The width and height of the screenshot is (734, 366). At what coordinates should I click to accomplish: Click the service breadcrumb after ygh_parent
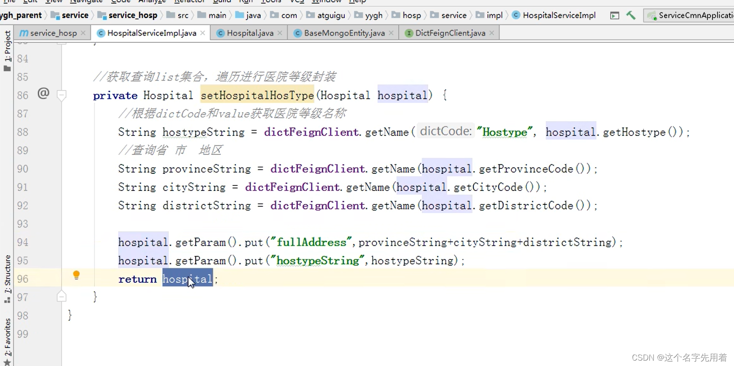click(x=70, y=15)
